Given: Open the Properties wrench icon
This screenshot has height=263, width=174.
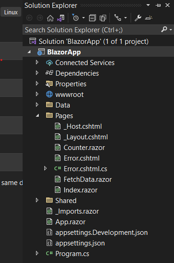Looking at the screenshot, I should [138, 18].
